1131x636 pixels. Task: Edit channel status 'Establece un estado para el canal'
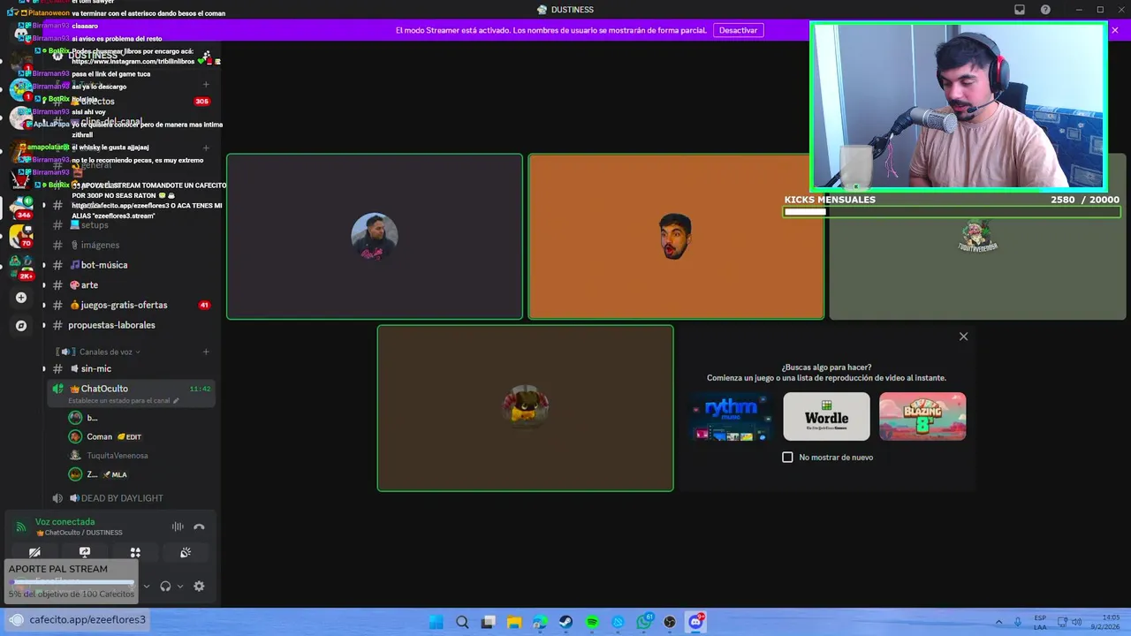coord(124,401)
